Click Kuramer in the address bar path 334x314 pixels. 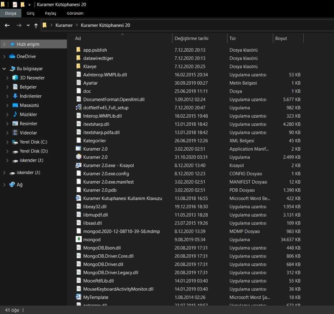(x=64, y=25)
